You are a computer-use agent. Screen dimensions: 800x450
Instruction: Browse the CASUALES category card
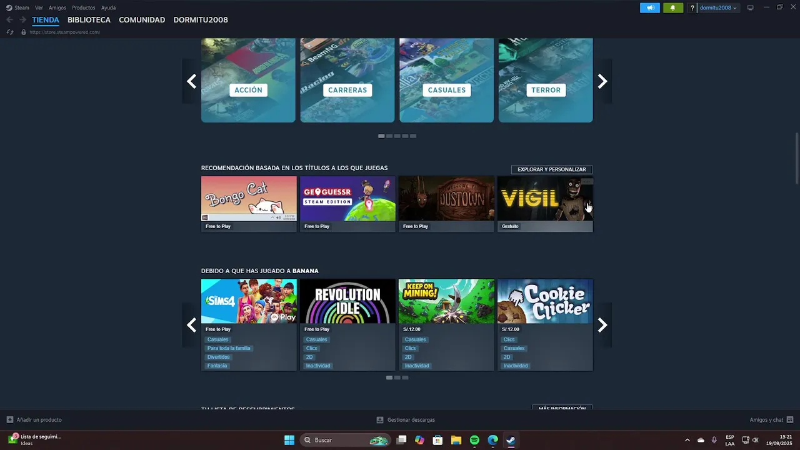446,80
